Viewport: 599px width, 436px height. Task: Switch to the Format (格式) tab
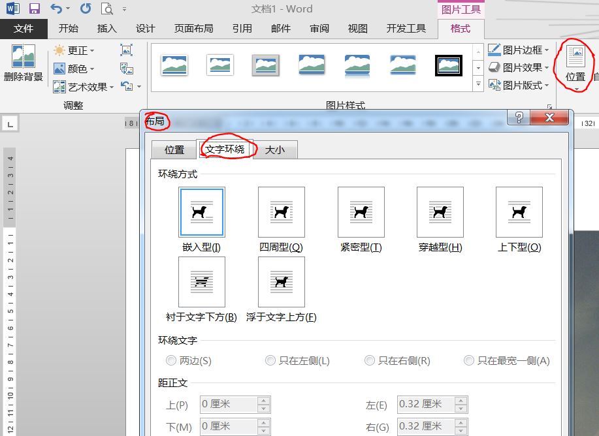pyautogui.click(x=461, y=29)
